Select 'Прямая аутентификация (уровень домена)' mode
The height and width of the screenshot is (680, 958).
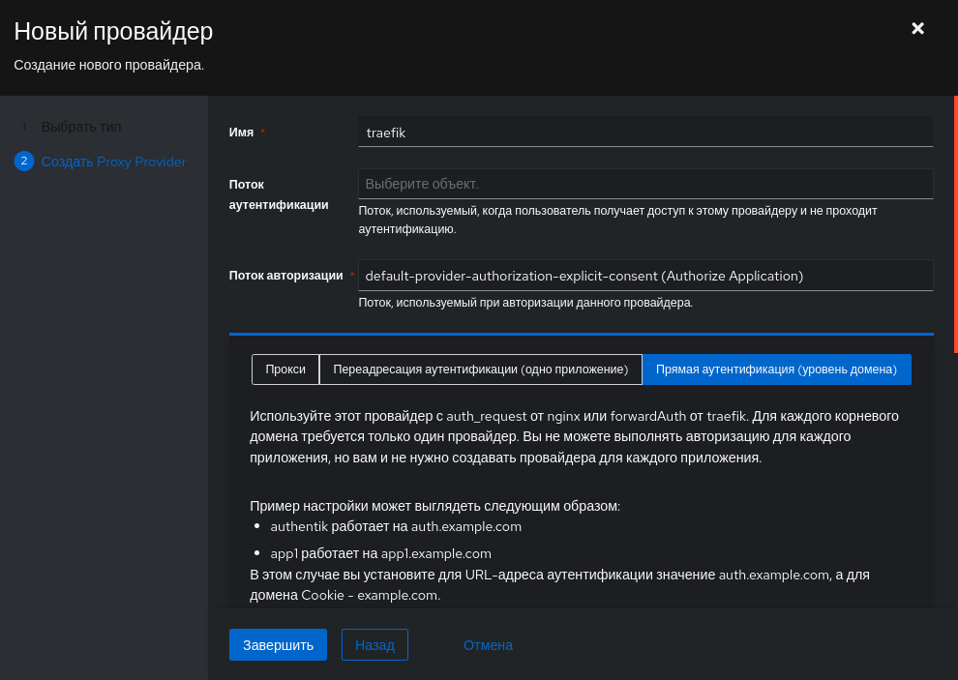(776, 370)
